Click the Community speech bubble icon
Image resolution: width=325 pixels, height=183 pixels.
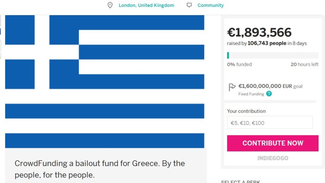click(x=189, y=5)
